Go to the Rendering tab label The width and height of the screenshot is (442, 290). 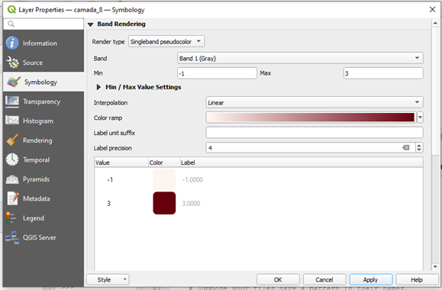(x=37, y=140)
